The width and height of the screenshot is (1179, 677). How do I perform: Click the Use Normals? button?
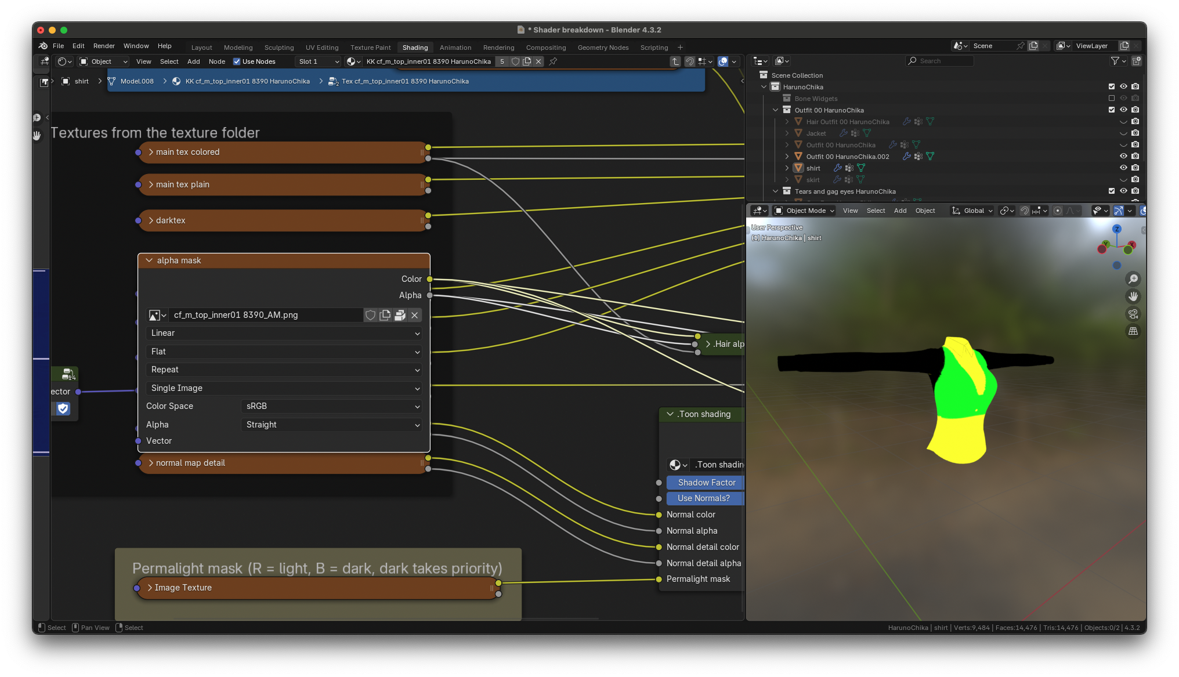704,498
